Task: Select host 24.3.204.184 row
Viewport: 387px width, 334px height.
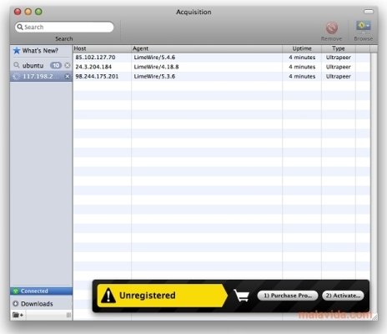Action: pyautogui.click(x=222, y=67)
